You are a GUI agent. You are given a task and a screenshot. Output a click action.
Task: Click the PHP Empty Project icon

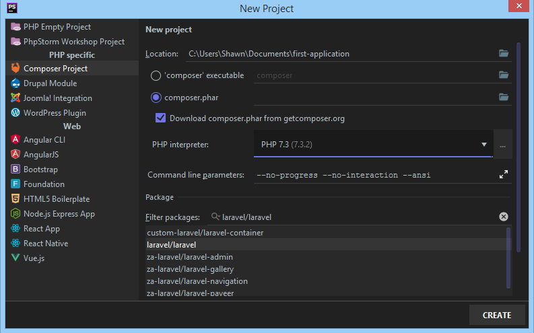[x=15, y=26]
